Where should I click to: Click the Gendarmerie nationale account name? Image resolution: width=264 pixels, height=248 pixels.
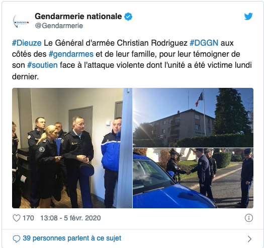tap(78, 16)
